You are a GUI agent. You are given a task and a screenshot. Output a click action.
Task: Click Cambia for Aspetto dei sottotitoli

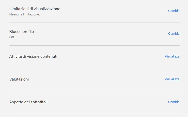pyautogui.click(x=174, y=102)
